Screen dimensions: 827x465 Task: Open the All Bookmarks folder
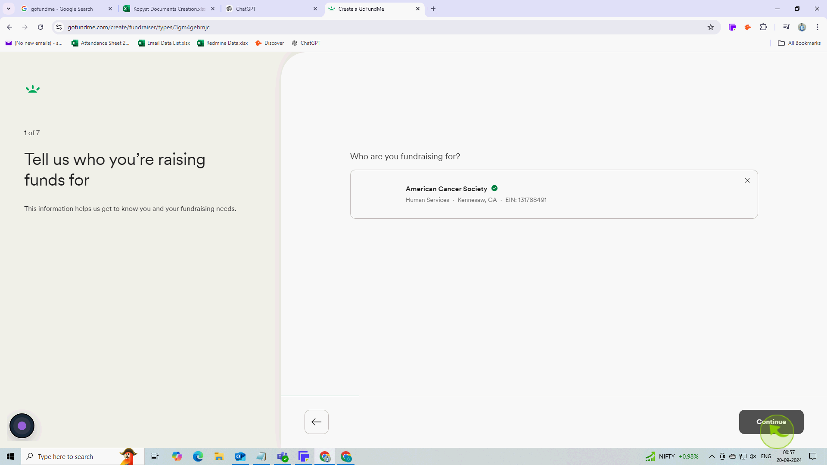(799, 43)
